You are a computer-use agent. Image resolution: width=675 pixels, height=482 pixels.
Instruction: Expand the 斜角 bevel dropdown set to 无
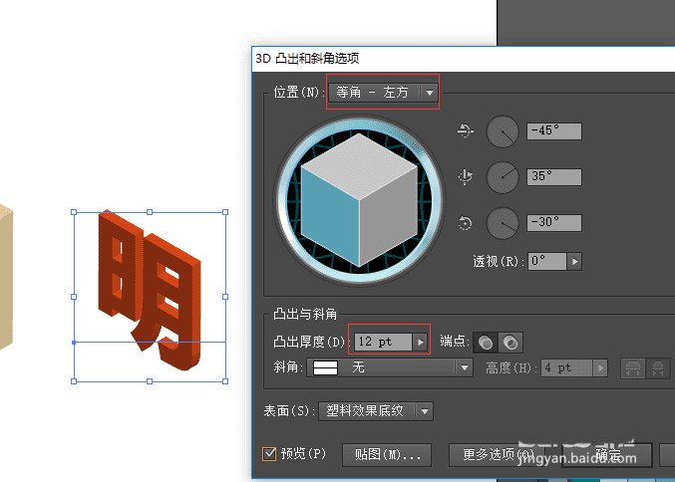[x=390, y=368]
